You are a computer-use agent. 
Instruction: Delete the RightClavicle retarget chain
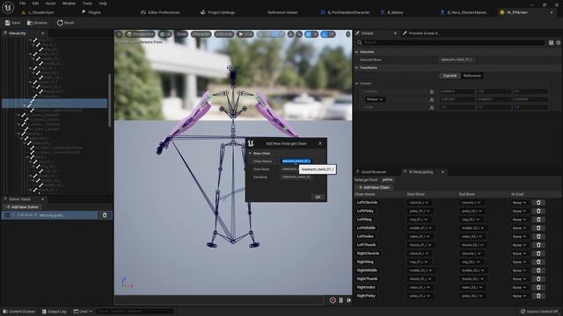(x=538, y=254)
